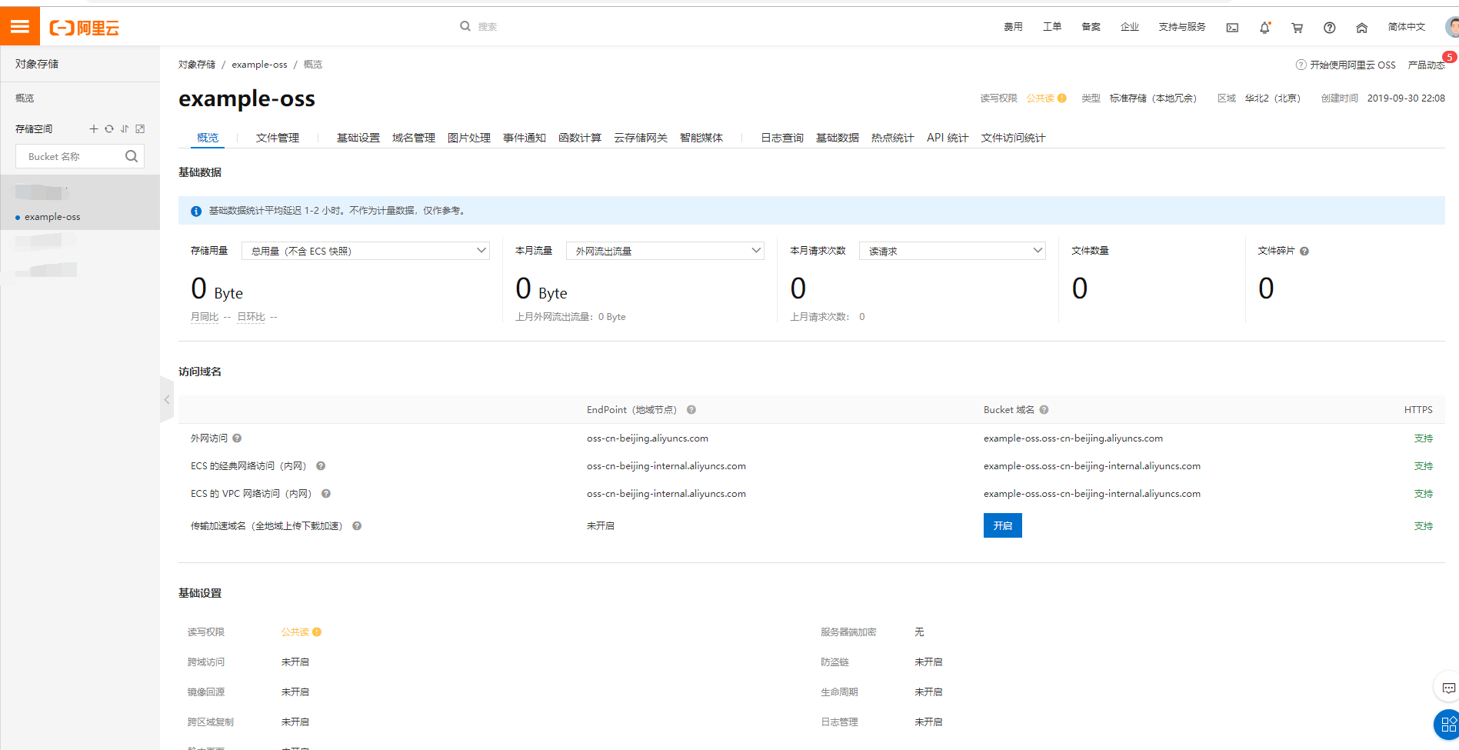Click the Alibaba Cloud (阿里云) logo
The height and width of the screenshot is (750, 1459).
pos(85,28)
